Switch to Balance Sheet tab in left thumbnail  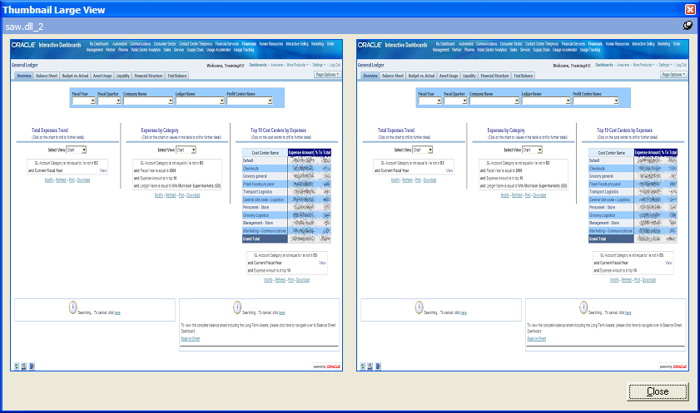[47, 76]
